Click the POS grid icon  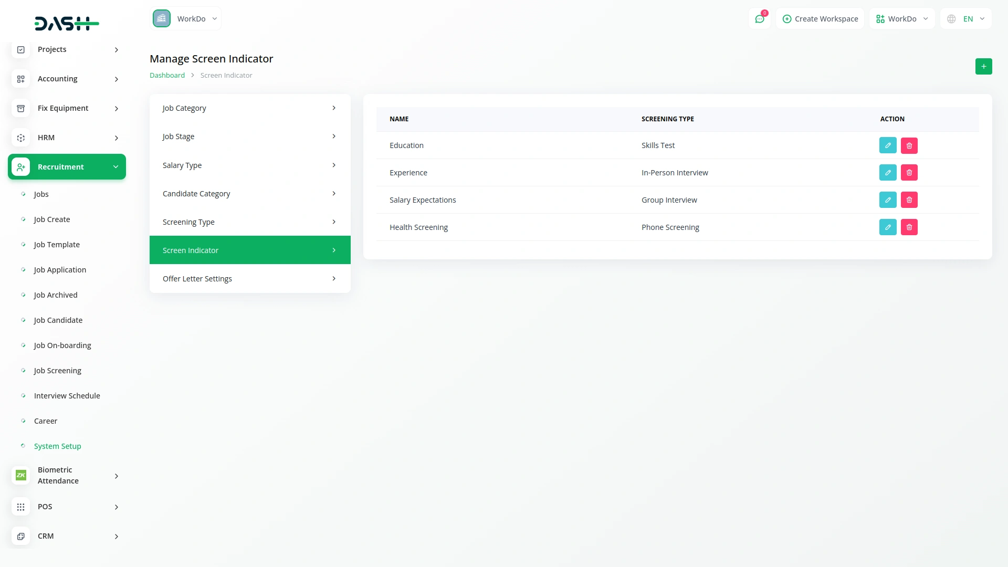pyautogui.click(x=21, y=507)
